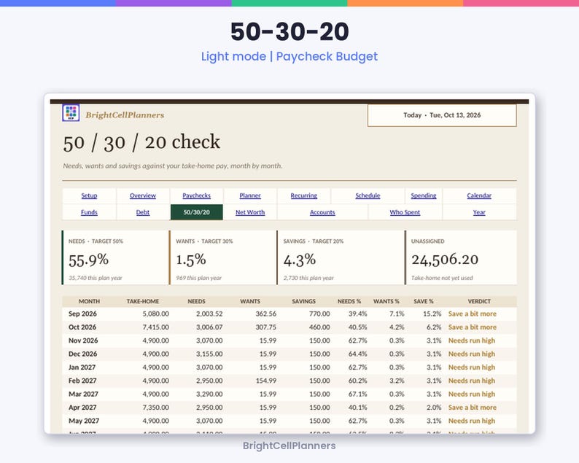
Task: Click Save % 15.2% for Sep 2026
Action: tap(432, 314)
